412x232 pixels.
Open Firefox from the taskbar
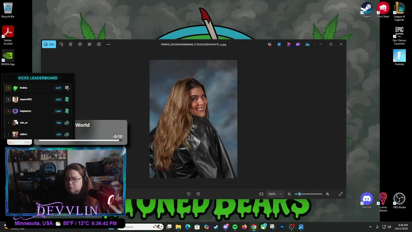(x=244, y=227)
